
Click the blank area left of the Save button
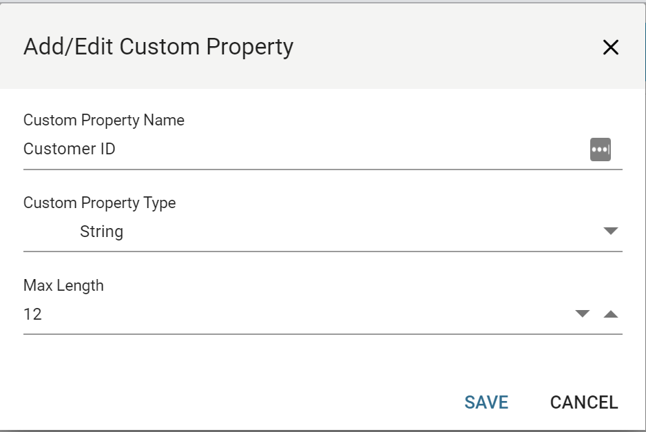pyautogui.click(x=275, y=402)
